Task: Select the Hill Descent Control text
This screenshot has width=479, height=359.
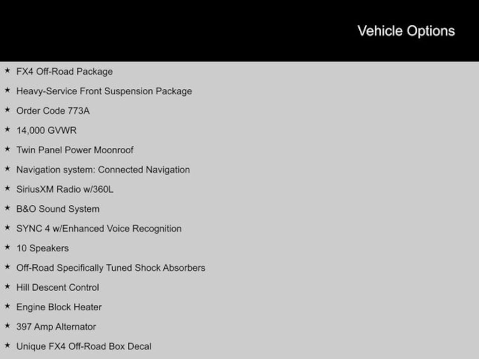Action: pyautogui.click(x=58, y=287)
